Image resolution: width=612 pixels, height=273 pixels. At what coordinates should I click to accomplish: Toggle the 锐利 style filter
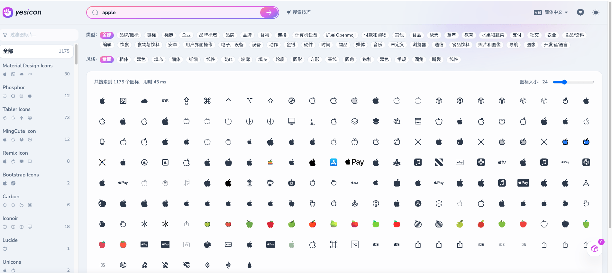(x=367, y=59)
